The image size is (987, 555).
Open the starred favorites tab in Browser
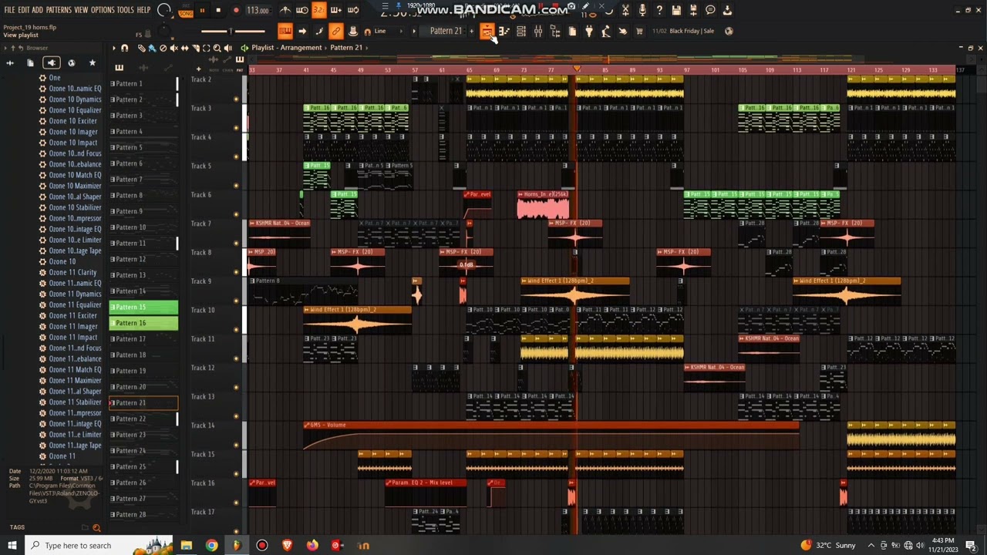click(x=93, y=62)
